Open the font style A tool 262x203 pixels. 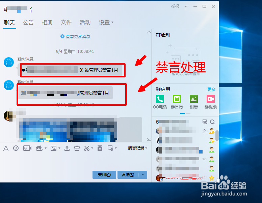pyautogui.click(x=6, y=148)
